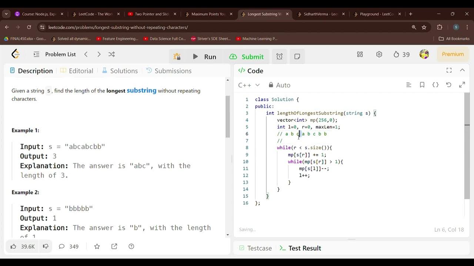Screen dimensions: 474x266
Task: Open the user profile avatar
Action: point(424,54)
